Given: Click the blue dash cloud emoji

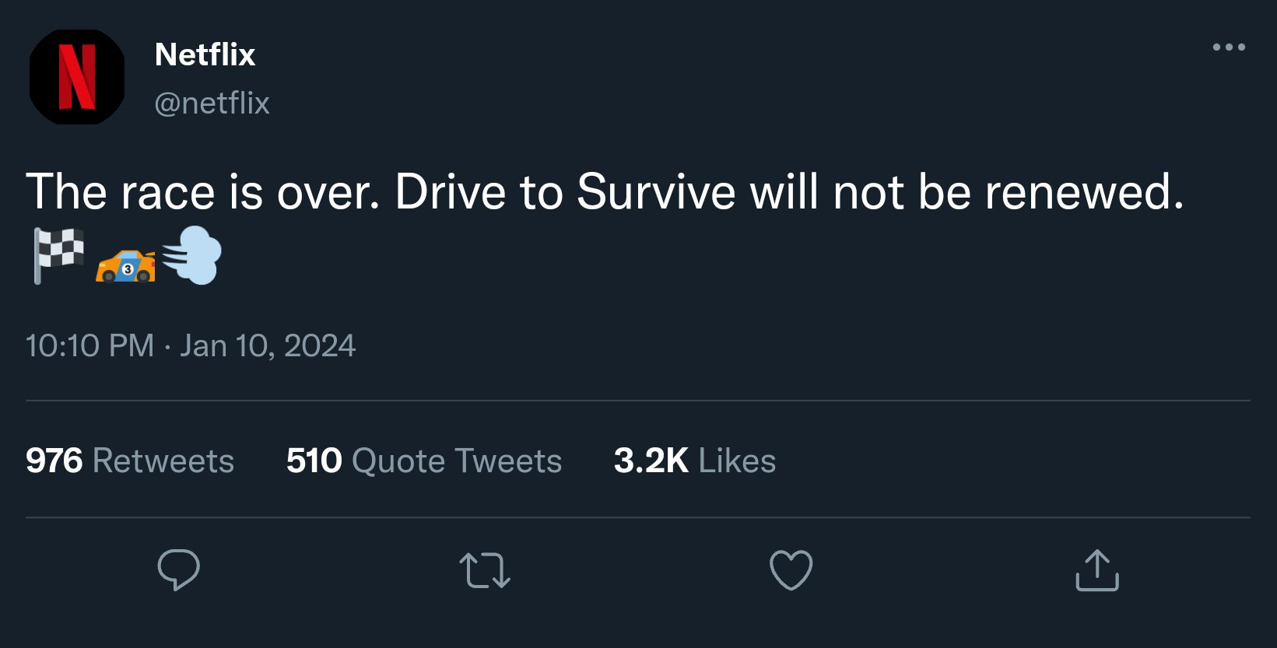Looking at the screenshot, I should [x=192, y=255].
